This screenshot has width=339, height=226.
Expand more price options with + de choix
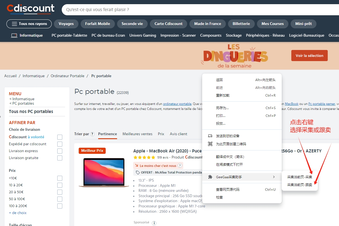click(x=18, y=213)
